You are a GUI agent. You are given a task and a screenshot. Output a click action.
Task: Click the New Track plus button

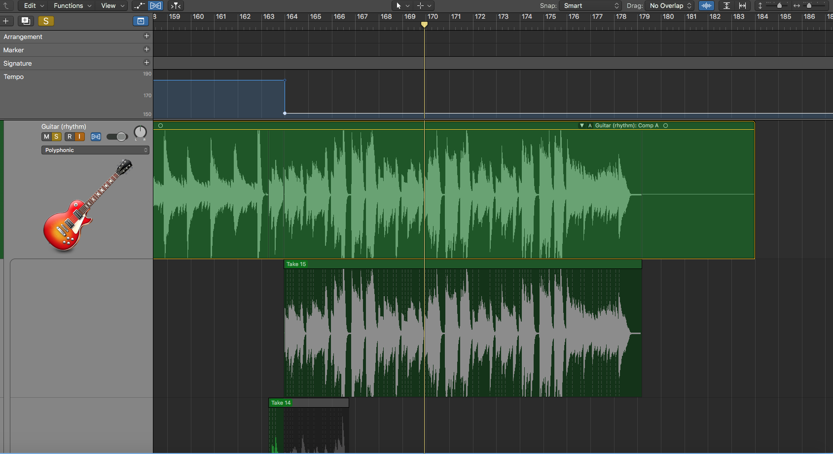coord(6,21)
